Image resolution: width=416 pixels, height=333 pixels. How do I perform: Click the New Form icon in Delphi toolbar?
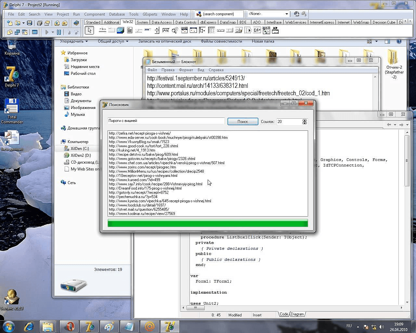[x=35, y=32]
